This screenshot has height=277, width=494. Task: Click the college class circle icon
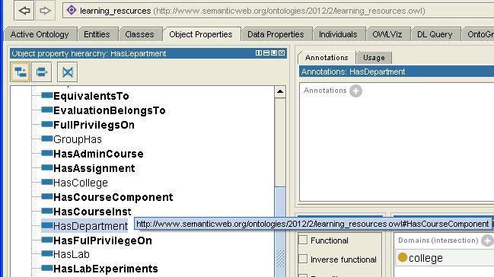403,257
